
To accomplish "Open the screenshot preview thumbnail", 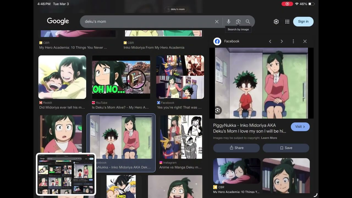I will tap(66, 174).
